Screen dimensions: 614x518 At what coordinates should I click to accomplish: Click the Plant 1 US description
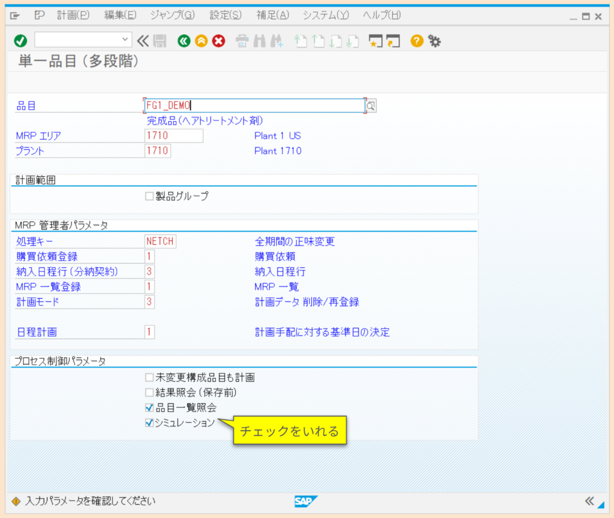point(278,136)
